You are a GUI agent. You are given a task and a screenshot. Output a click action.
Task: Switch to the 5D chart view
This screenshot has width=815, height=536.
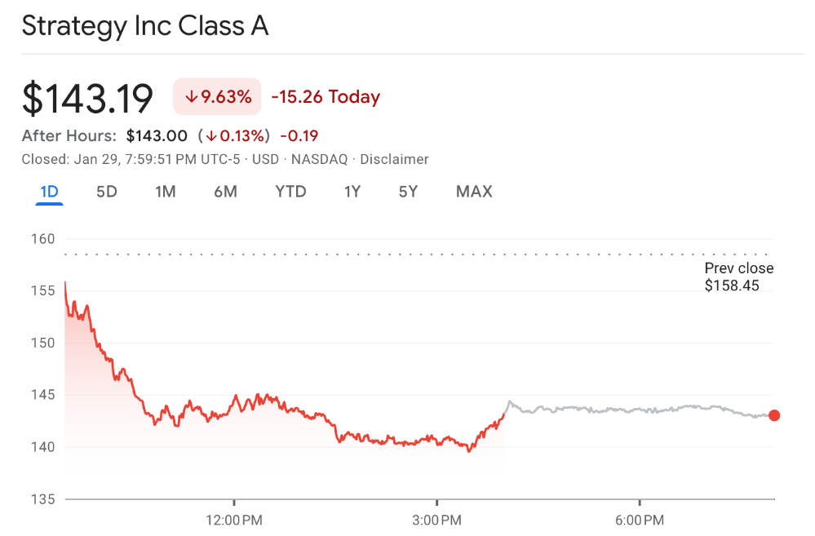[x=107, y=192]
